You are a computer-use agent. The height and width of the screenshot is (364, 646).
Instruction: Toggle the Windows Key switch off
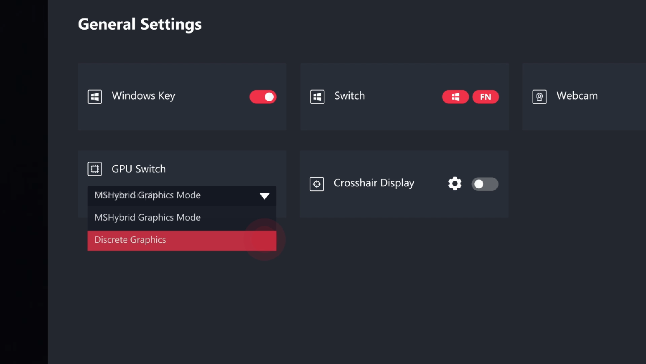(263, 97)
